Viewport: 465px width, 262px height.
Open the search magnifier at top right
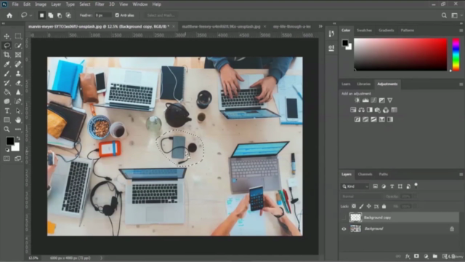(444, 15)
